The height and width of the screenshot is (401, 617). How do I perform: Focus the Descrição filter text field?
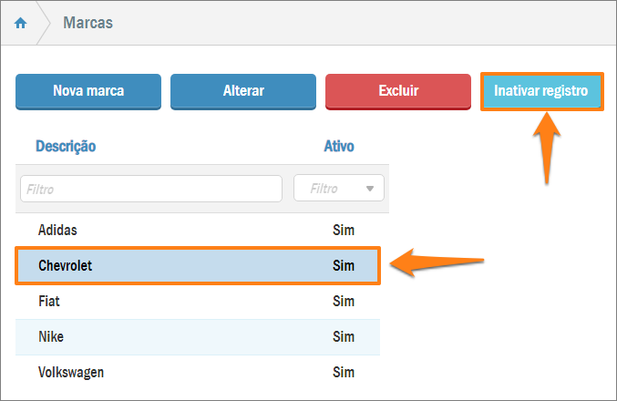pyautogui.click(x=151, y=189)
